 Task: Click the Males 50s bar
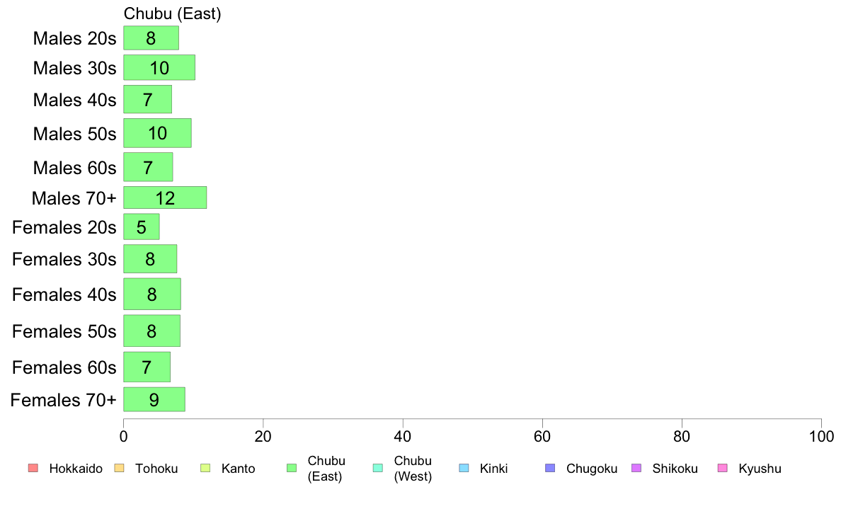(158, 133)
